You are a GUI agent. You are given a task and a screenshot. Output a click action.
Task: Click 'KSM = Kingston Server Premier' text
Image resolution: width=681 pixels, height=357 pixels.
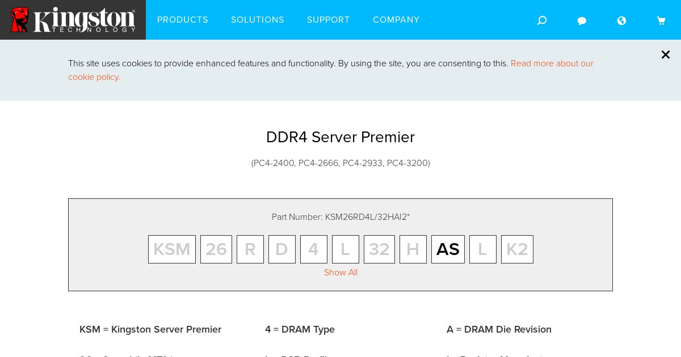150,329
